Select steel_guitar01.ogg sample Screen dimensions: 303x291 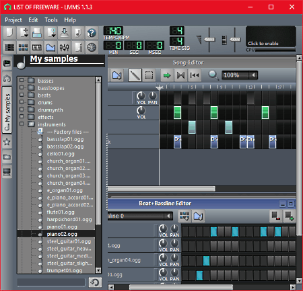coord(69,241)
